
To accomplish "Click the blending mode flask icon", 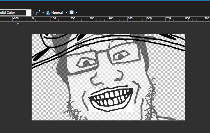I will click(48, 13).
